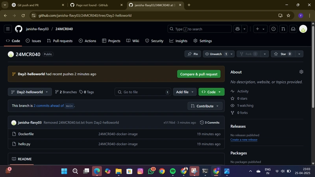
Task: Switch to Git push and PR browser tab
Action: (37, 5)
